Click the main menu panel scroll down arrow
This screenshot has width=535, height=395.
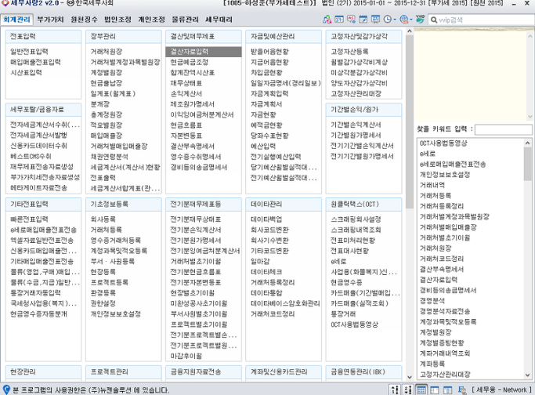[410, 377]
